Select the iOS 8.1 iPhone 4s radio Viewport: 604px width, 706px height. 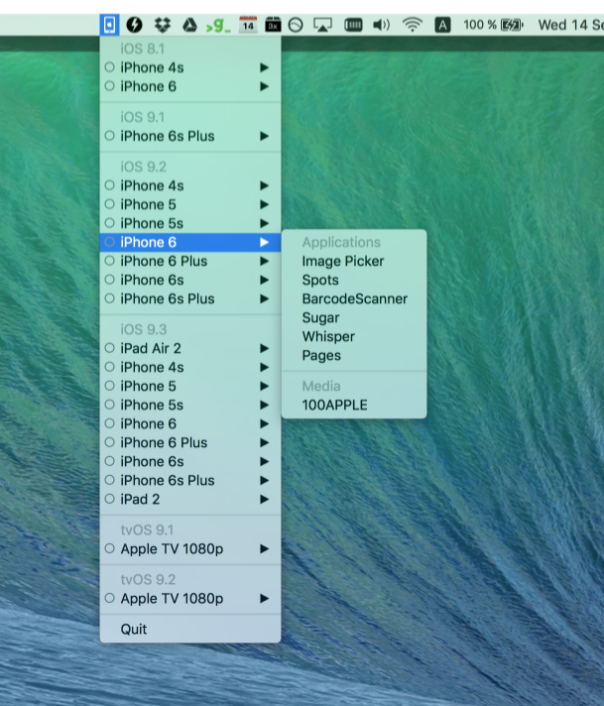coord(109,67)
